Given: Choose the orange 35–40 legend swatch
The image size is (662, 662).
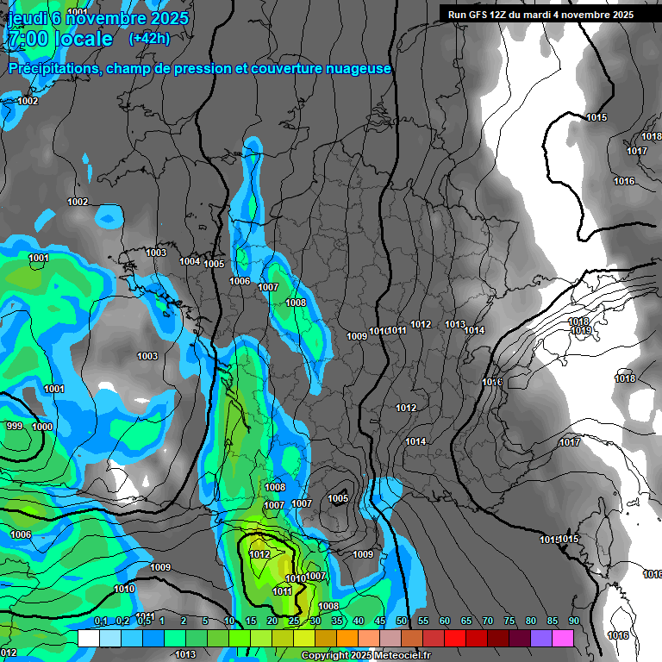Looking at the screenshot, I should 347,638.
